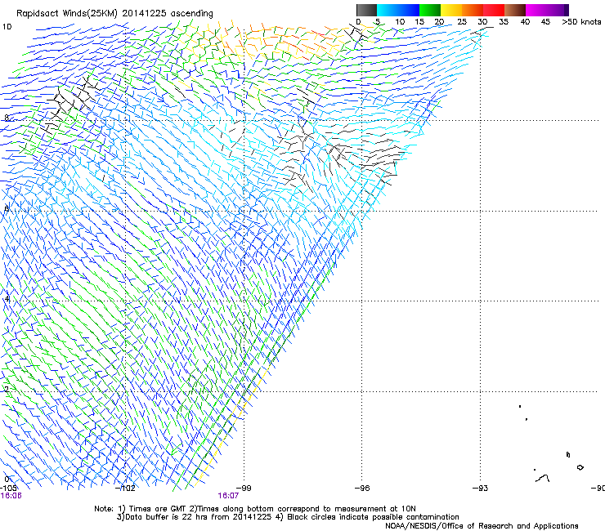Click the magenta 40-45 knots legend color
This screenshot has width=605, height=531.
(536, 10)
